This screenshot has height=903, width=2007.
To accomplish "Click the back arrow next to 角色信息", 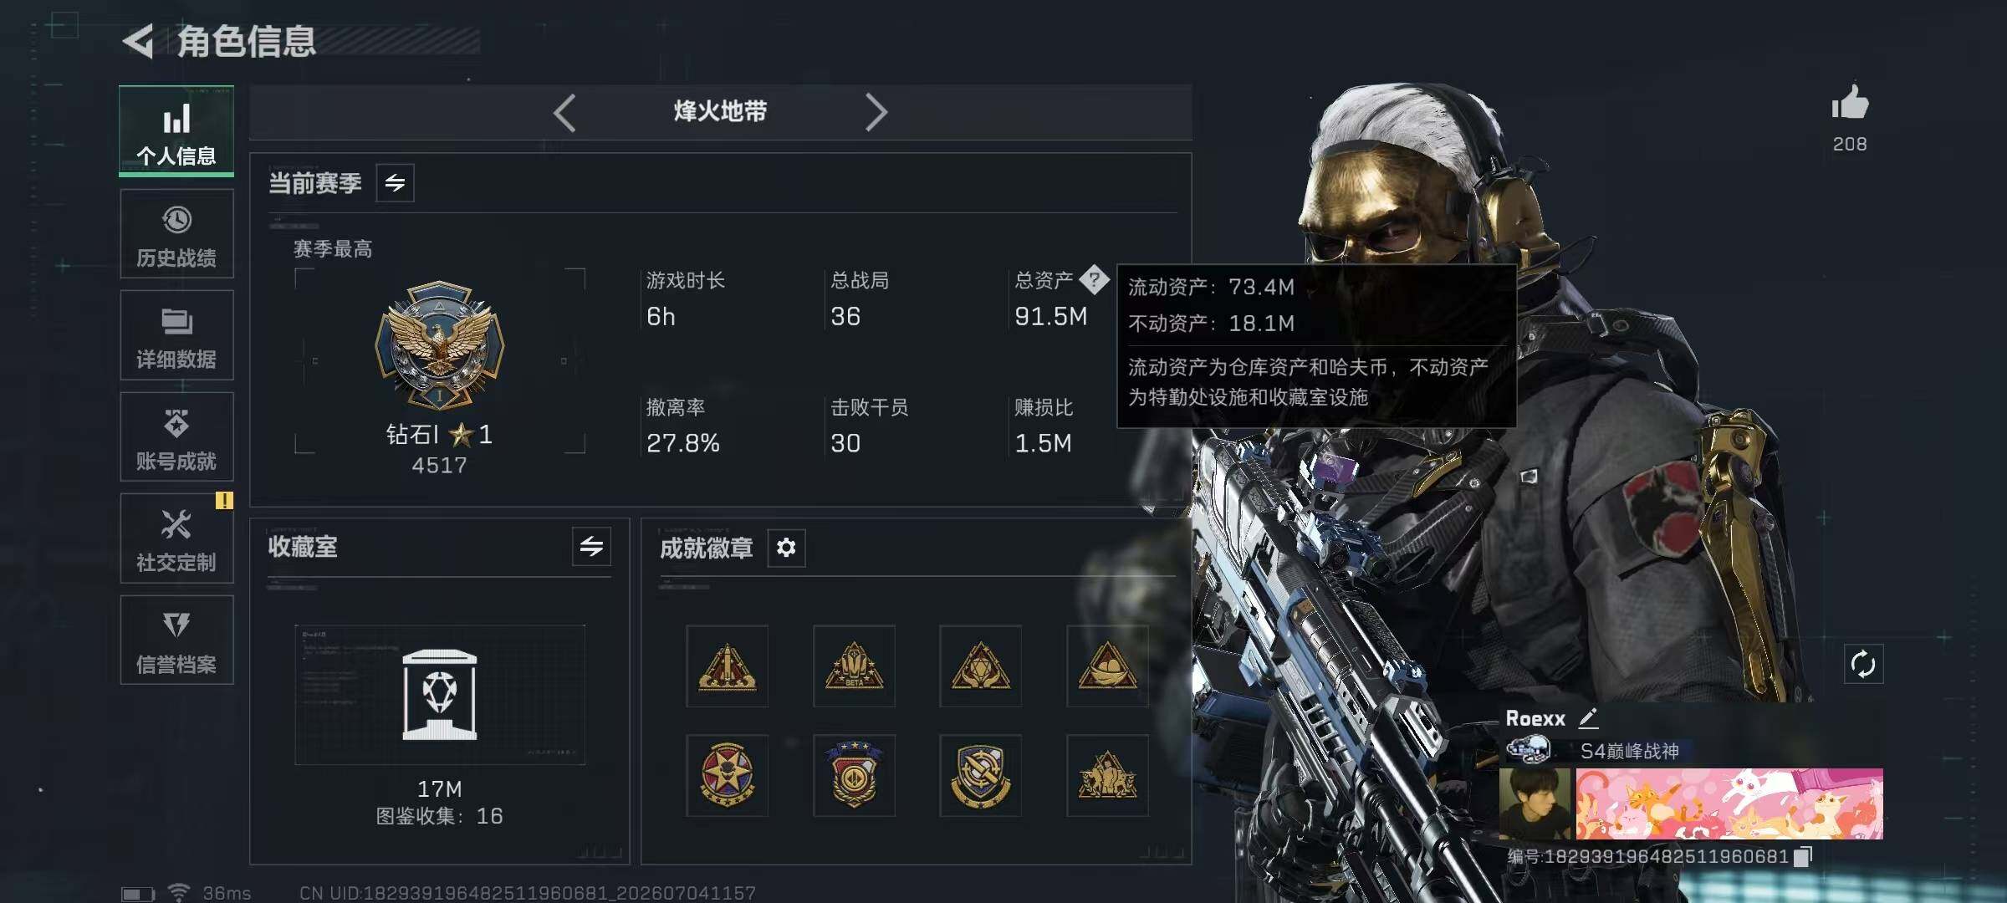I will click(139, 41).
